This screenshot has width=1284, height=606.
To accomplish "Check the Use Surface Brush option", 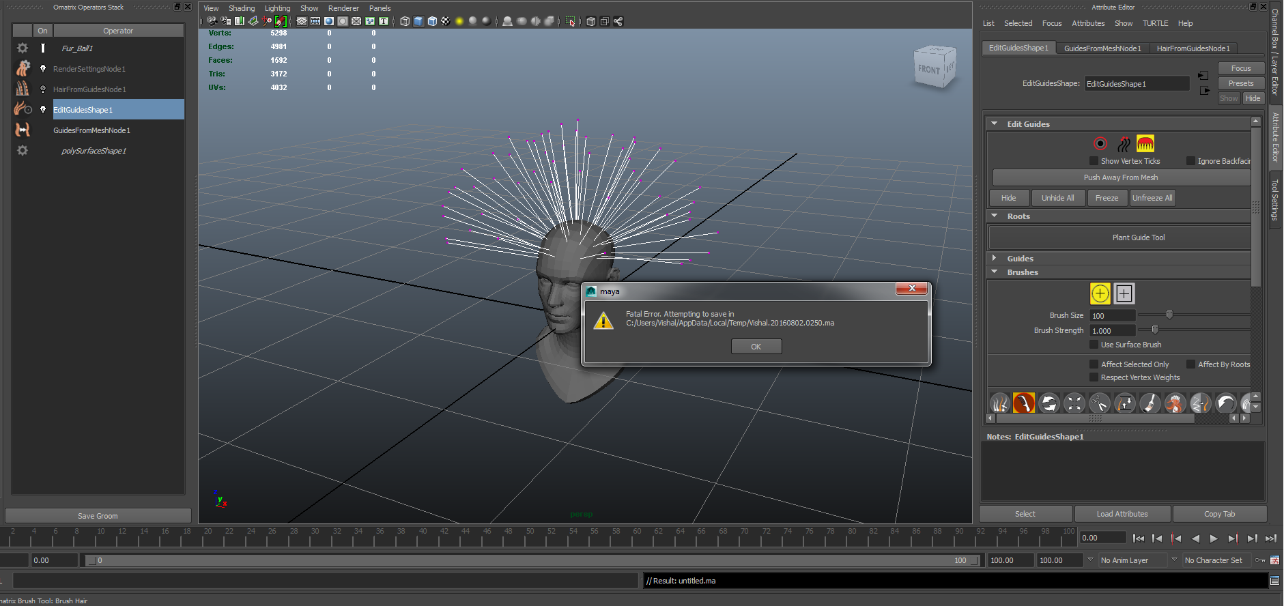I will 1094,345.
